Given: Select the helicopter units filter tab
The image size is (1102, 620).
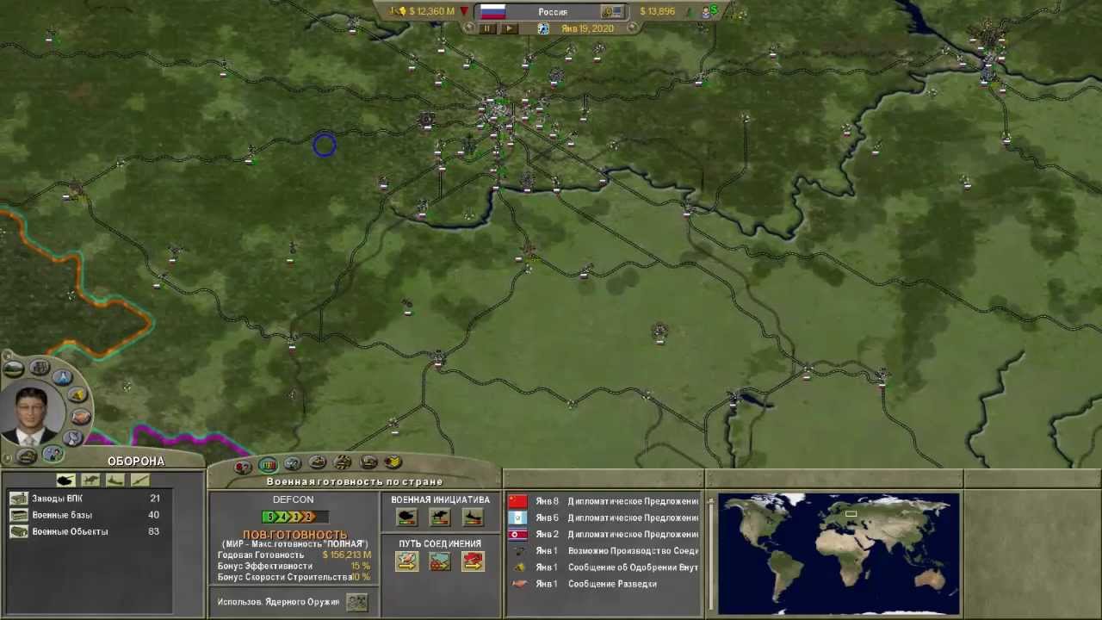Looking at the screenshot, I should [90, 480].
